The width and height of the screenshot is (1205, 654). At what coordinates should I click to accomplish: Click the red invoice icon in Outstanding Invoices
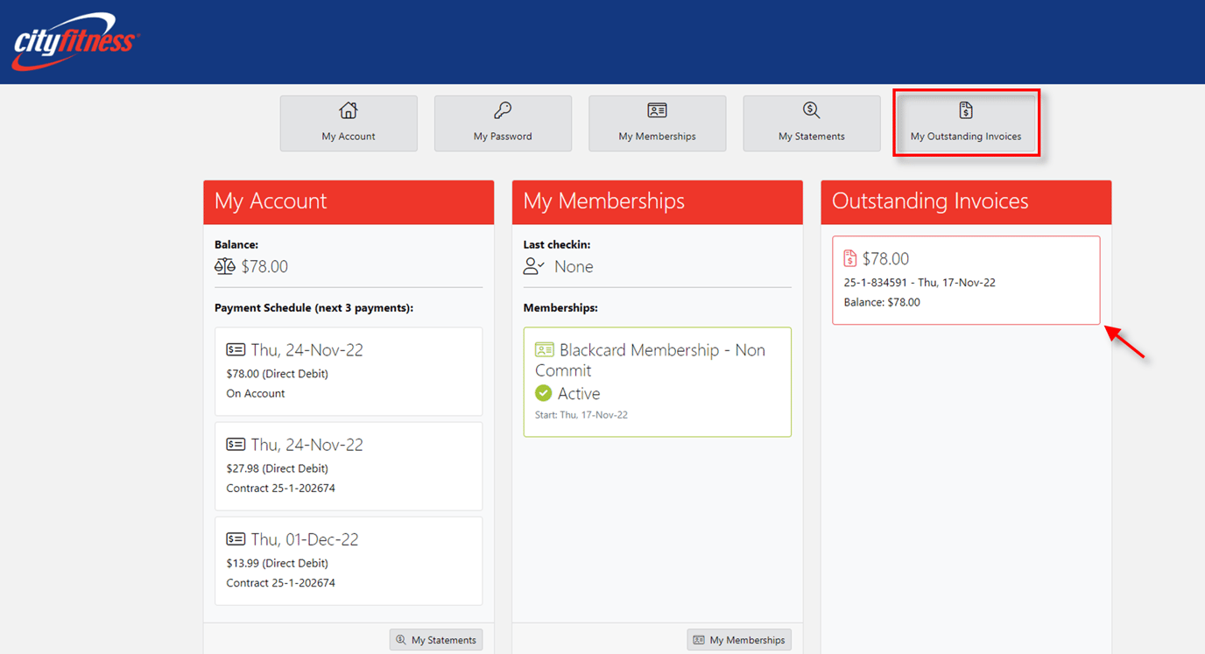[x=849, y=258]
